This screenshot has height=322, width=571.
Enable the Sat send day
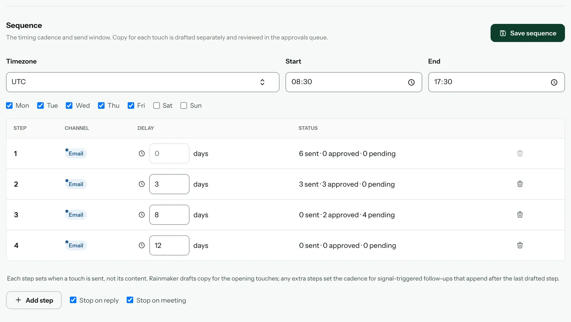[x=156, y=106]
